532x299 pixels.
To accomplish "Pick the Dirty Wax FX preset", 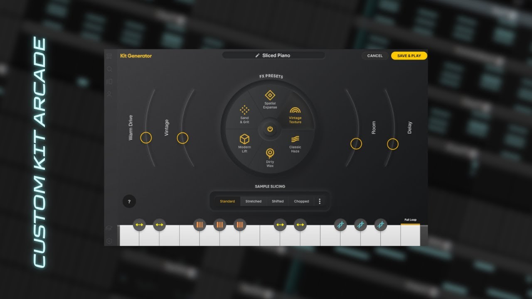I will [270, 158].
